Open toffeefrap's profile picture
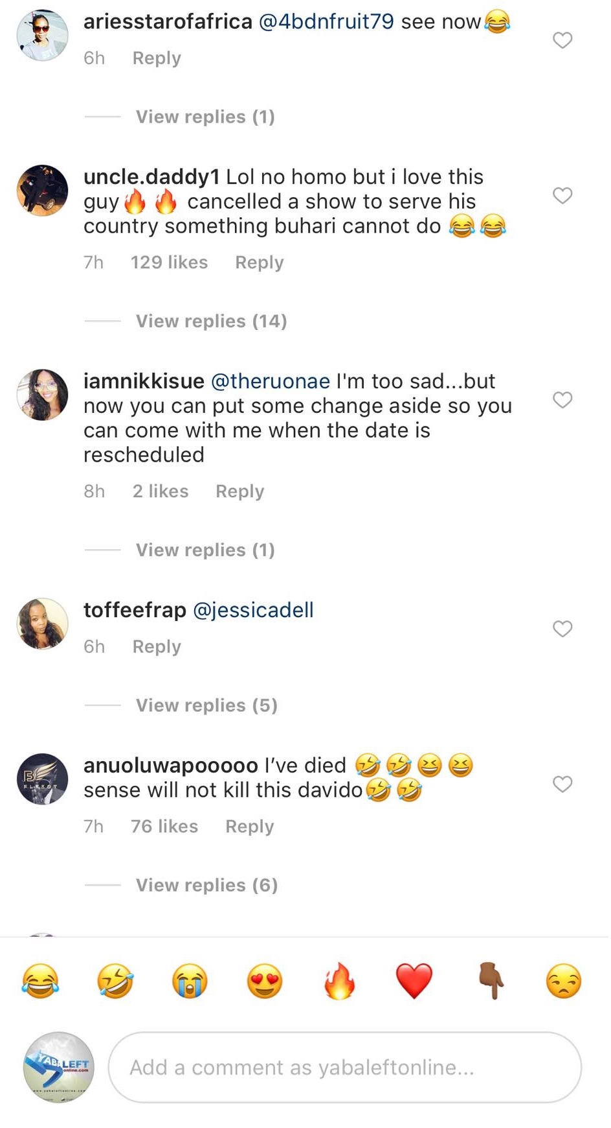The height and width of the screenshot is (1128, 611). click(42, 624)
